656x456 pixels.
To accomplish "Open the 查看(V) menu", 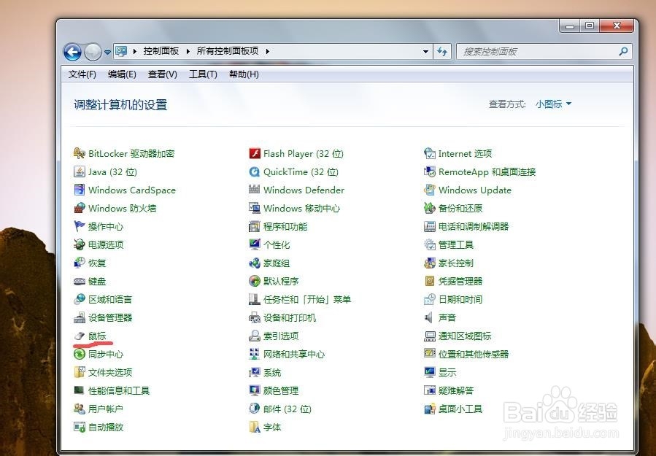I will [x=162, y=74].
